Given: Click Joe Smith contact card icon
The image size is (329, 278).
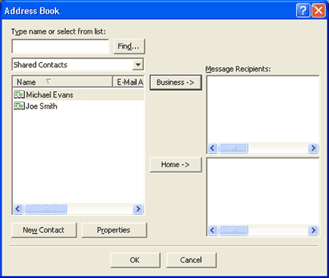Looking at the screenshot, I should pos(19,106).
